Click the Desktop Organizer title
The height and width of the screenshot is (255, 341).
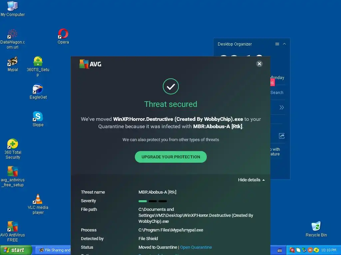235,44
